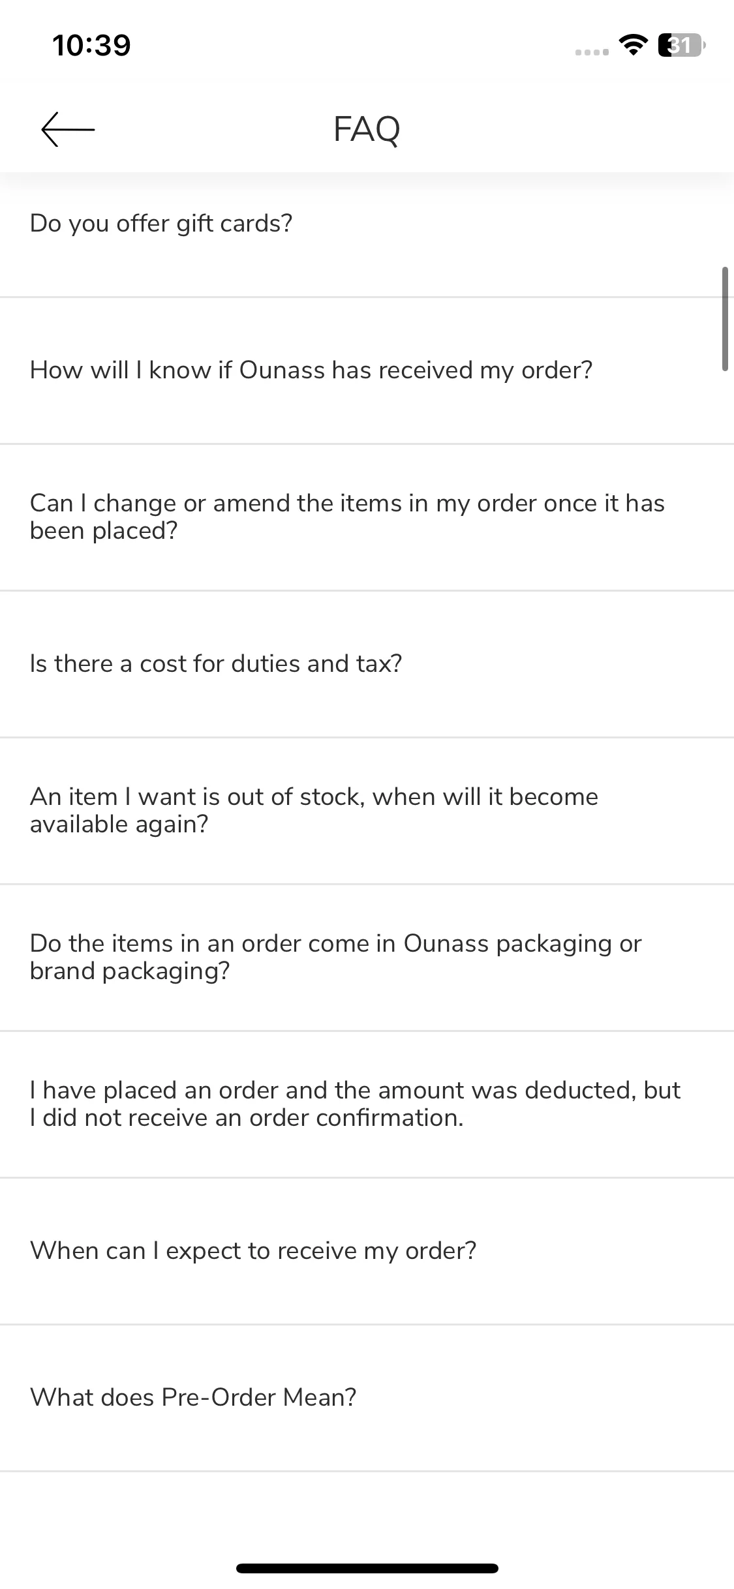Open 'Can I change or amend the items' question

click(x=367, y=517)
